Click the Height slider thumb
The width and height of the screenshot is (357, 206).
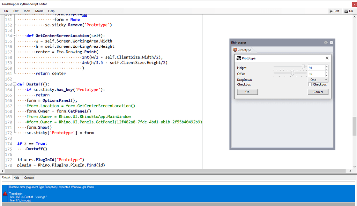tap(303, 67)
